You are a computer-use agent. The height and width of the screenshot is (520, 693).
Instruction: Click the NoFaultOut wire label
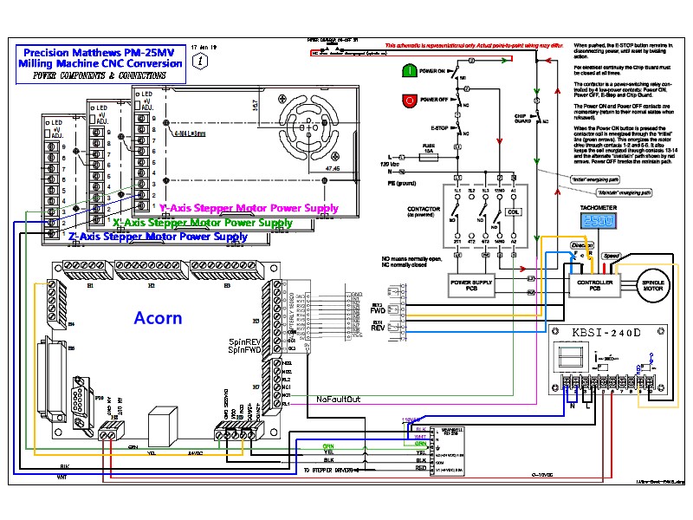coord(336,399)
